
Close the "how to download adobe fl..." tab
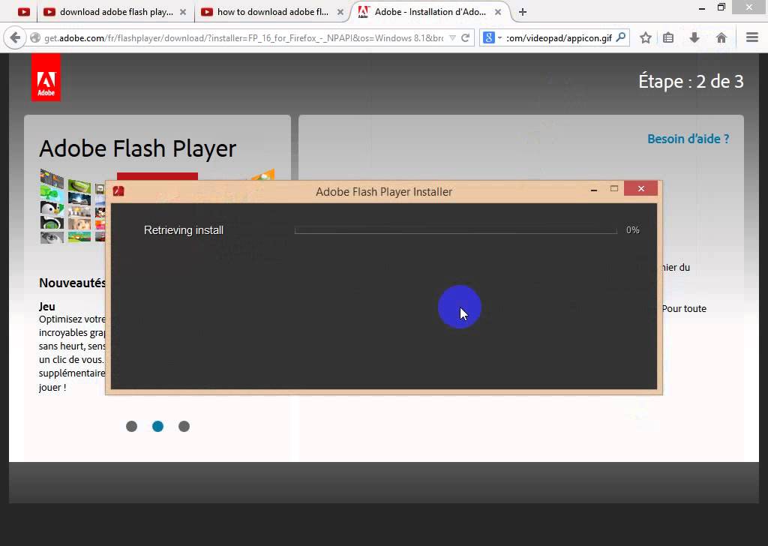[x=340, y=12]
